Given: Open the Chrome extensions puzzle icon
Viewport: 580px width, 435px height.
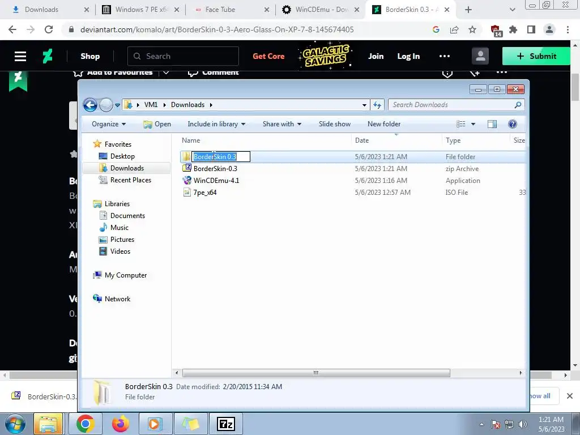Looking at the screenshot, I should pos(513,29).
